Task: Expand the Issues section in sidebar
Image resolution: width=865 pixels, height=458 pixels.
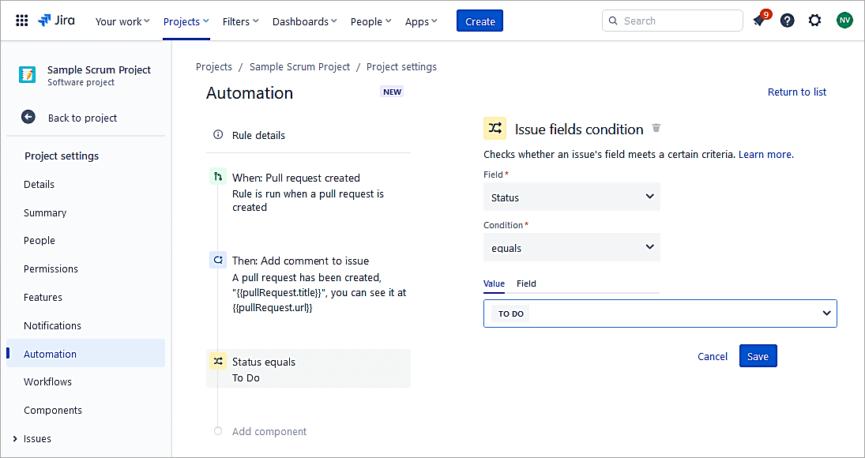Action: (15, 438)
